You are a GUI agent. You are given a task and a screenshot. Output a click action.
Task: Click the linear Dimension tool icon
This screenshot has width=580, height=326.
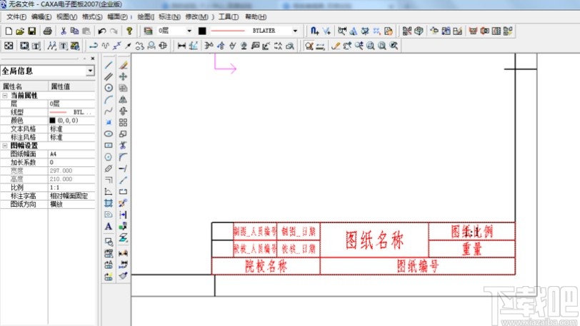point(181,46)
